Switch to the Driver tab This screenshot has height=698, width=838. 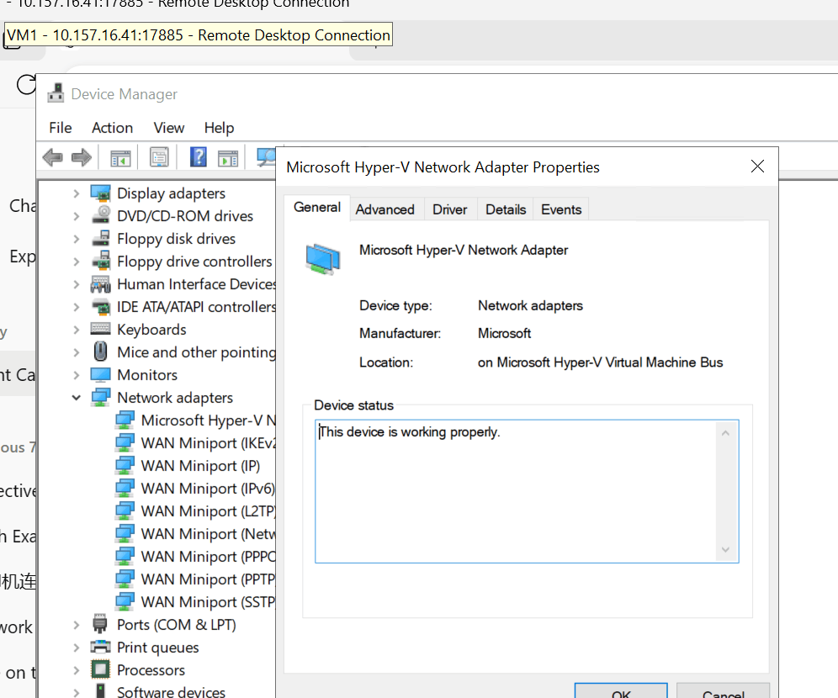tap(449, 209)
